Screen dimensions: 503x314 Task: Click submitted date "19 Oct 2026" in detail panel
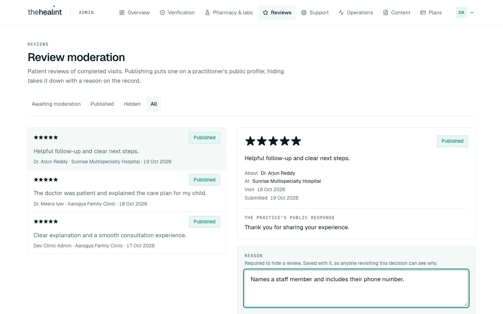click(x=284, y=198)
